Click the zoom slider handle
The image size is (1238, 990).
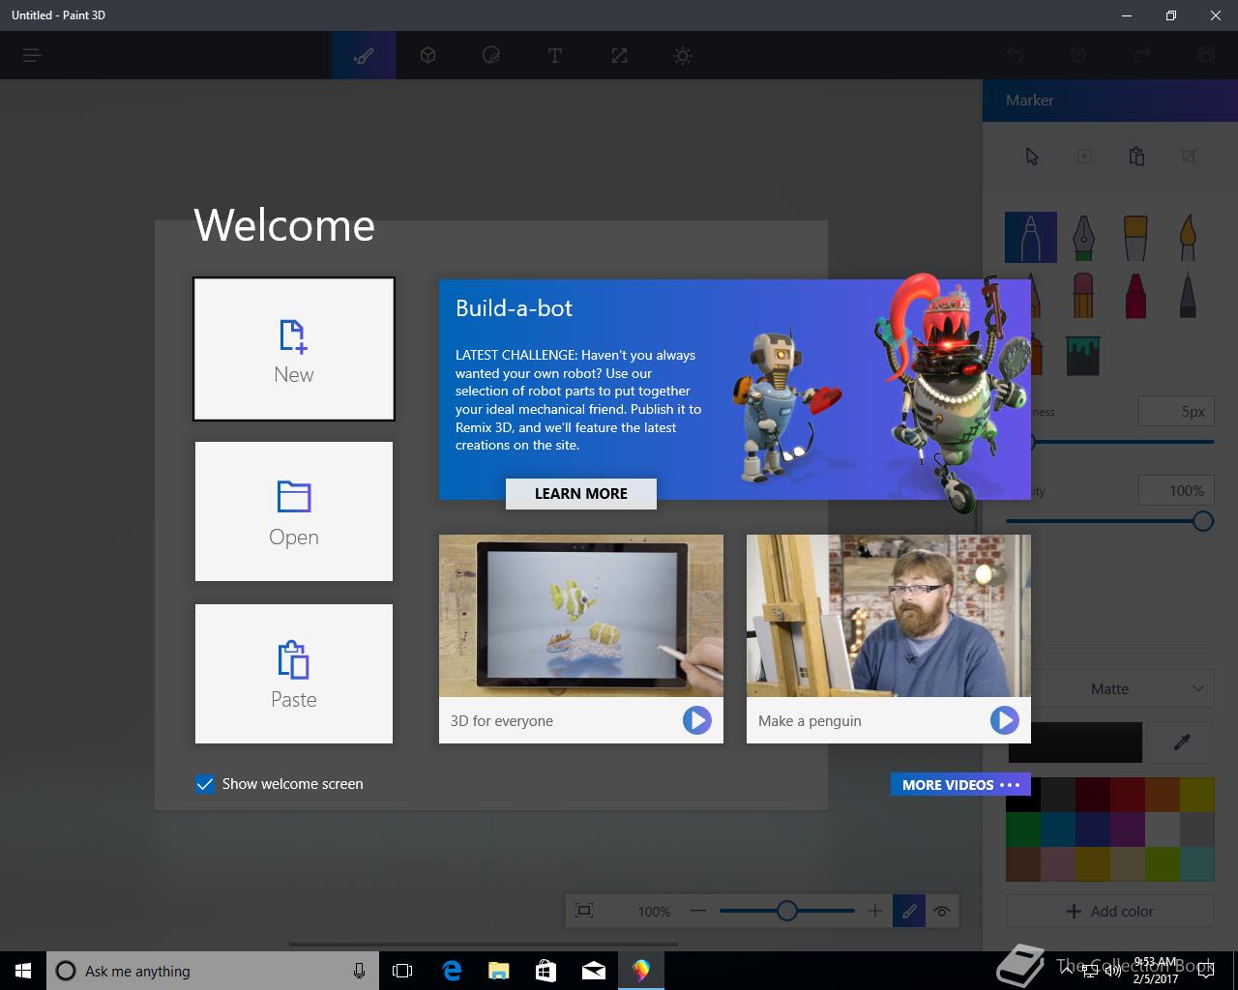tap(787, 911)
